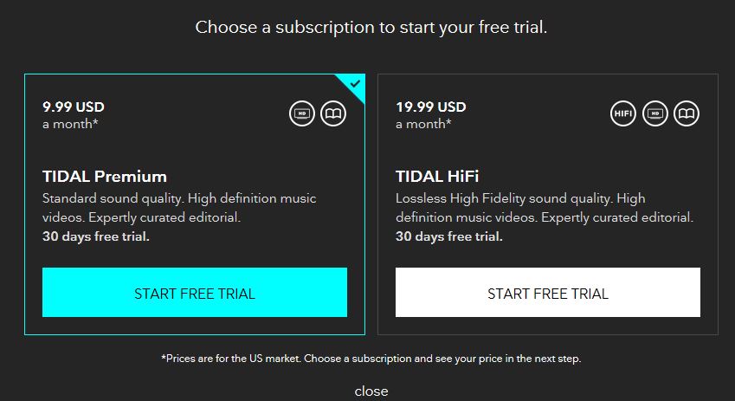Click Premium's 30 days free trial text
This screenshot has width=735, height=401.
pyautogui.click(x=96, y=236)
